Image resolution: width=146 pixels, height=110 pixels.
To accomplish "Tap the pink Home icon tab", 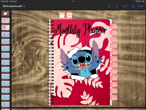I will tap(62, 15).
